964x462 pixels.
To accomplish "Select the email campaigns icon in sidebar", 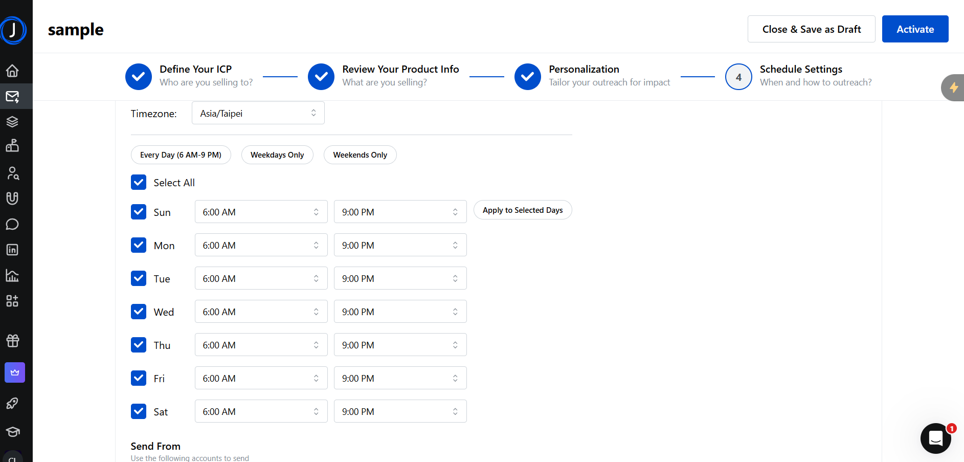I will tap(12, 96).
